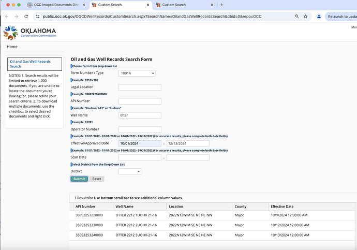Click the Reset button
This screenshot has height=250, width=357.
(97, 179)
